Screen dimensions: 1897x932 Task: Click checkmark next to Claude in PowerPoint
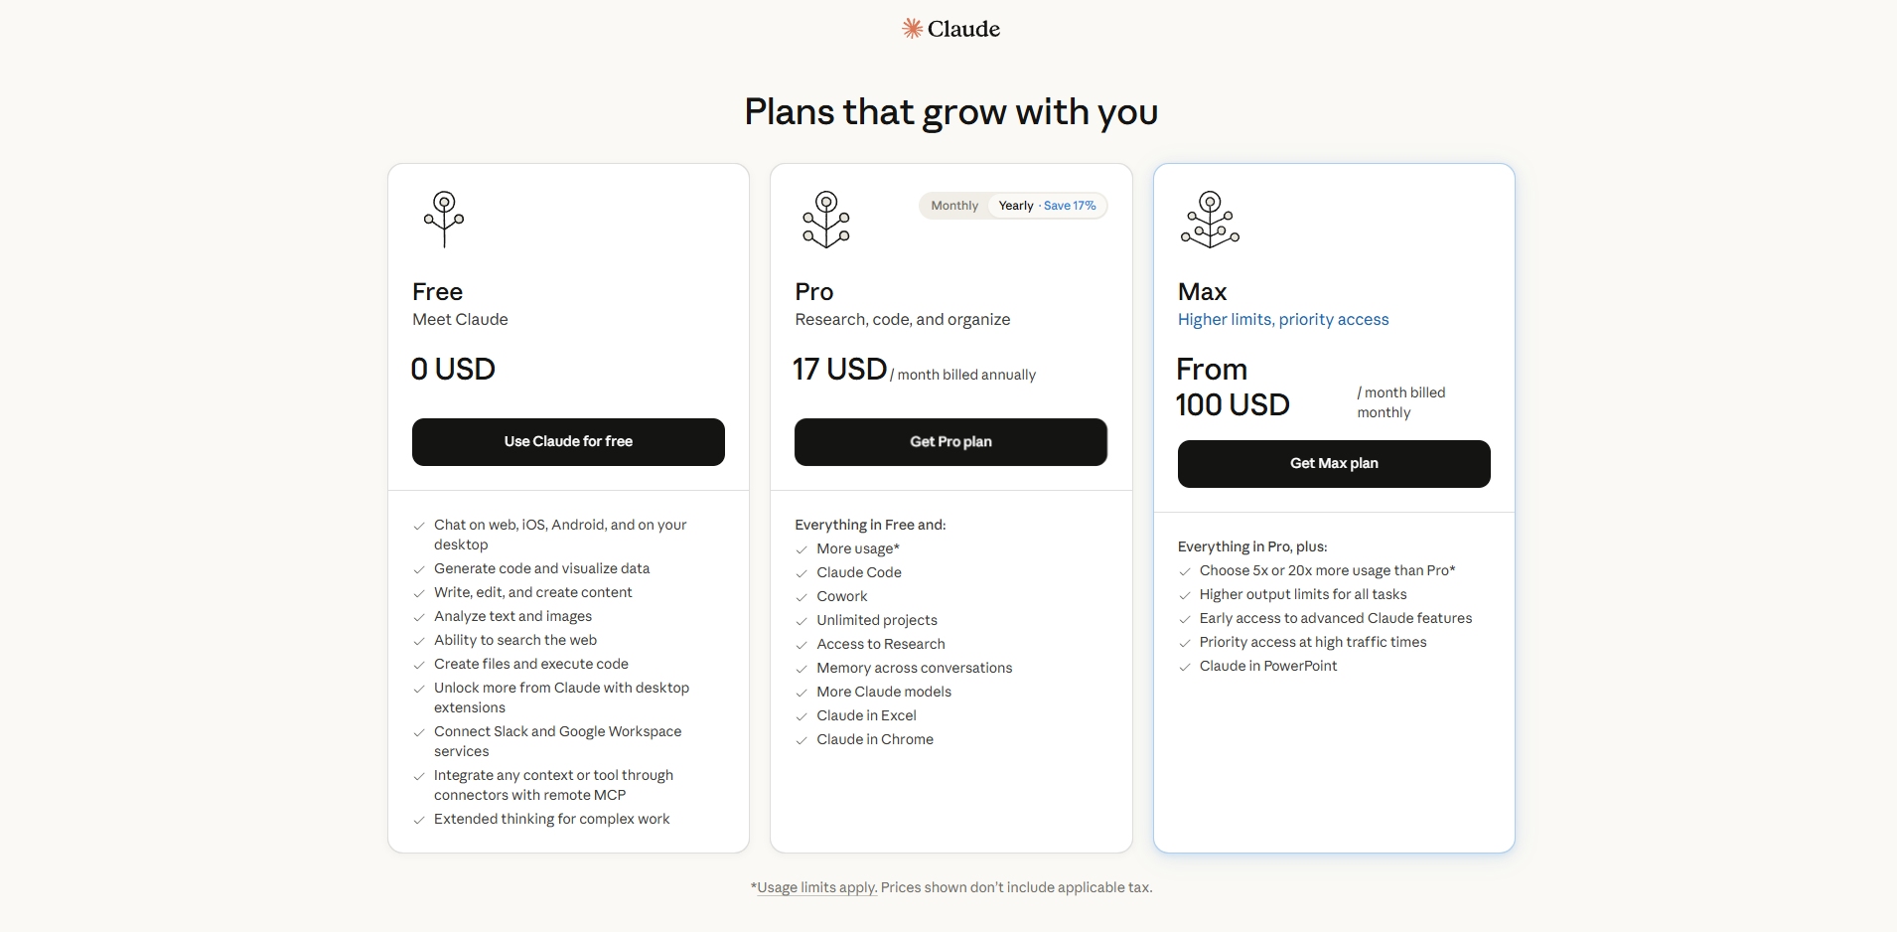coord(1185,667)
